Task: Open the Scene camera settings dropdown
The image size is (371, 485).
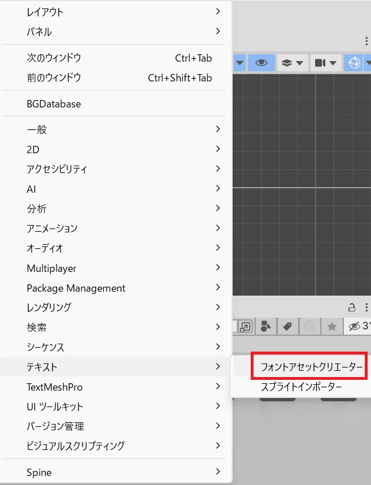Action: (326, 63)
